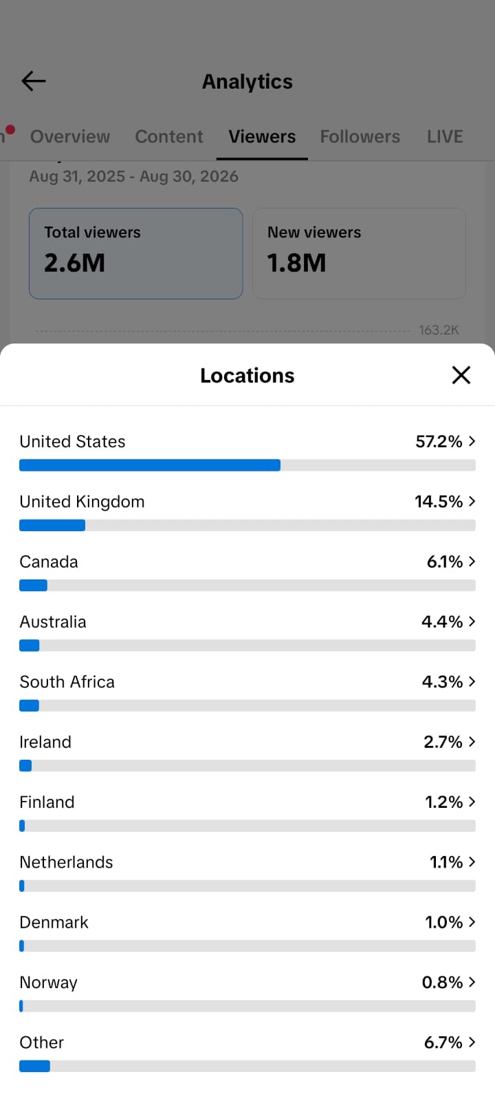Open Netherlands chevron arrow
This screenshot has height=1101, width=495.
(472, 862)
